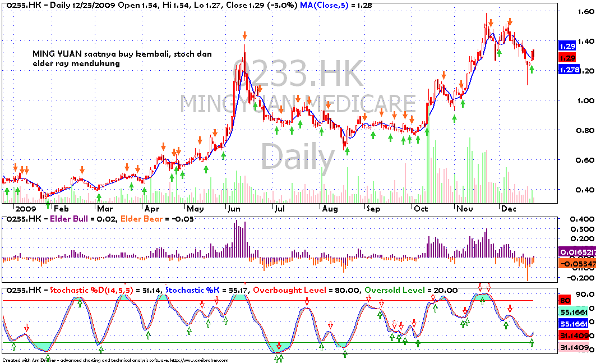Click the 1.20 price axis label
This screenshot has width=596, height=363.
coord(587,71)
